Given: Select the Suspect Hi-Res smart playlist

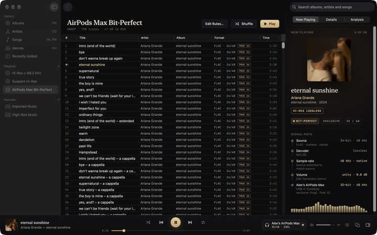Looking at the screenshot, I should point(30,81).
